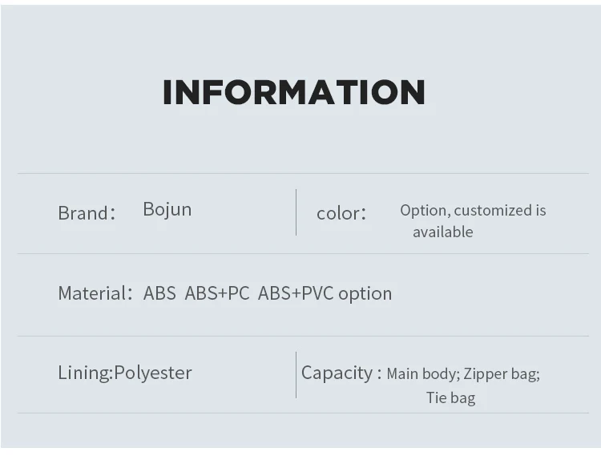The image size is (601, 476).
Task: Click the word available under color options
Action: coord(442,232)
